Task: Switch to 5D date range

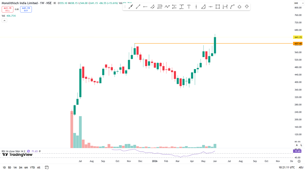Action: click(9, 167)
